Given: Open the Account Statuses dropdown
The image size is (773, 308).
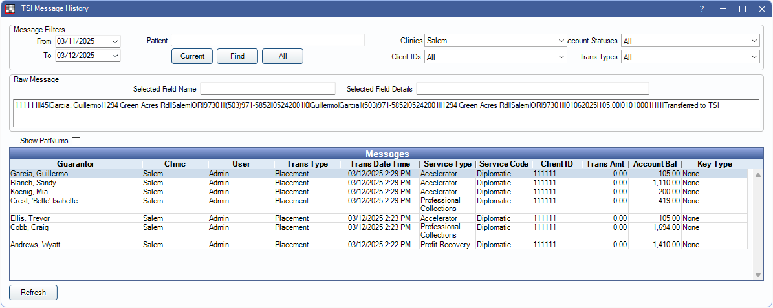Looking at the screenshot, I should [x=754, y=41].
